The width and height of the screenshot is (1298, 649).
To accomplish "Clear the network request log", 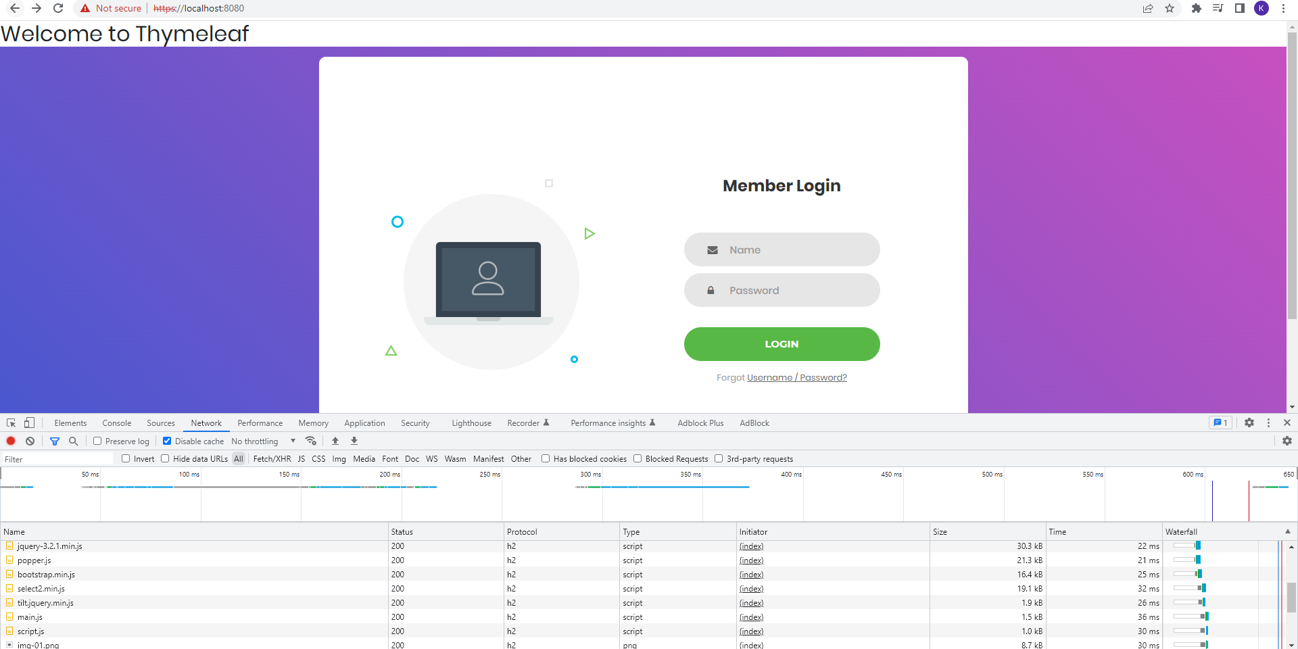I will click(30, 441).
